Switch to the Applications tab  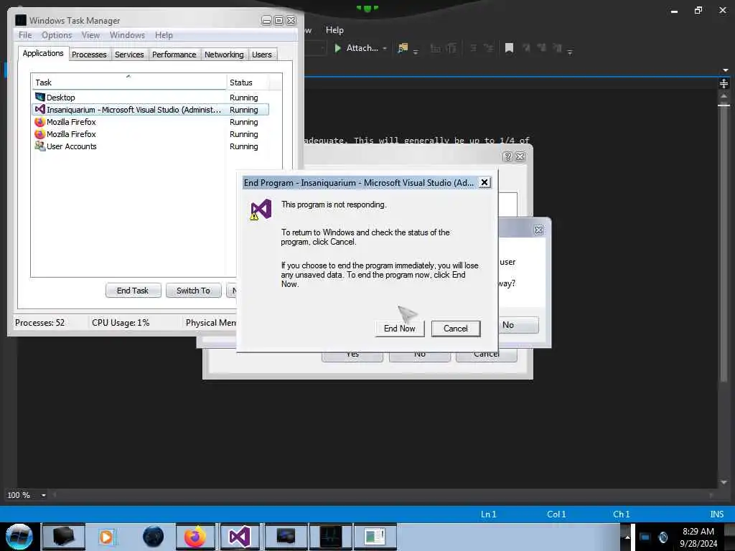click(43, 53)
